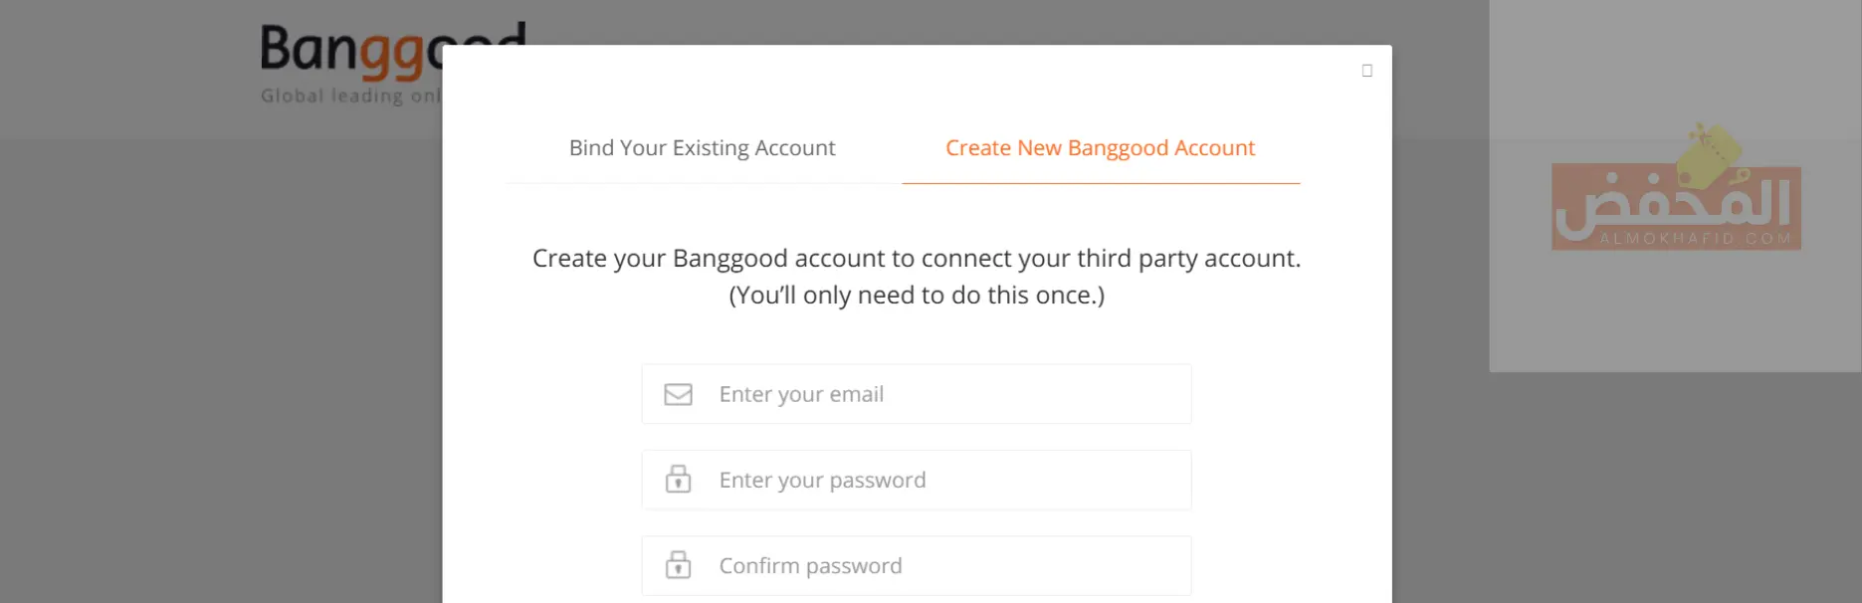Viewport: 1862px width, 603px height.
Task: Focus the Enter your email field
Action: point(917,394)
